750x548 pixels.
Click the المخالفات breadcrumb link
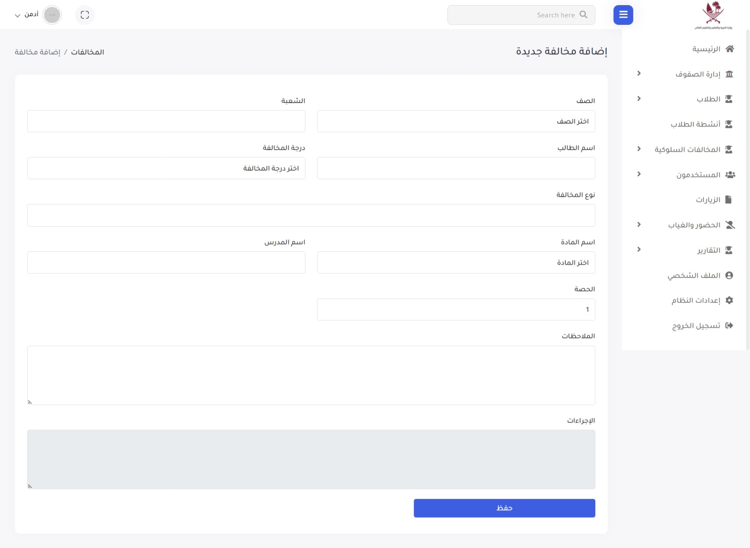pos(87,52)
